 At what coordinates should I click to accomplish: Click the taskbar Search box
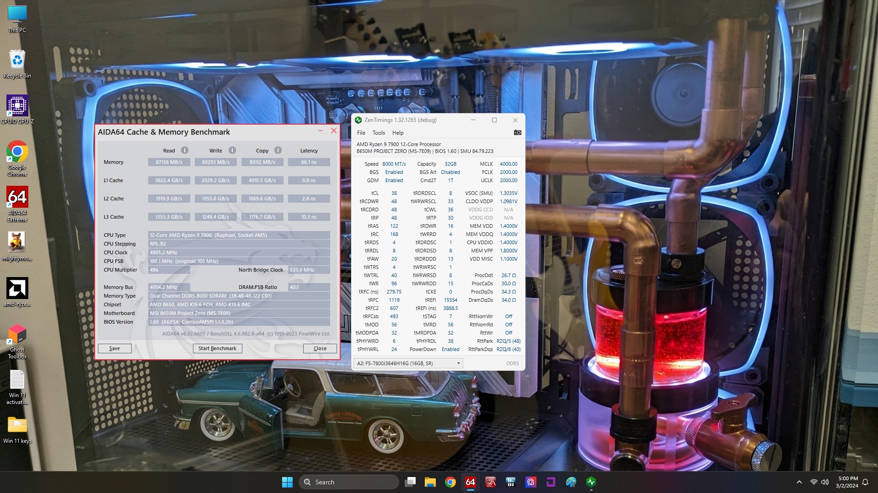pyautogui.click(x=348, y=482)
